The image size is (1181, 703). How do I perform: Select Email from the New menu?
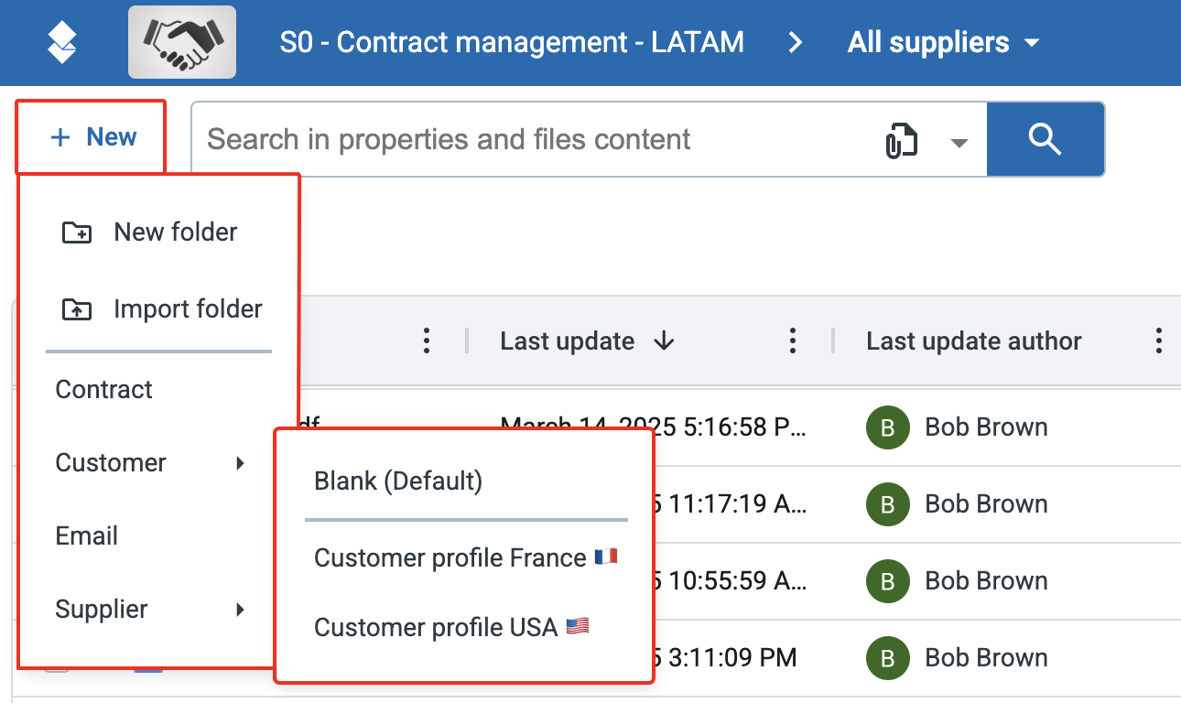(x=86, y=535)
